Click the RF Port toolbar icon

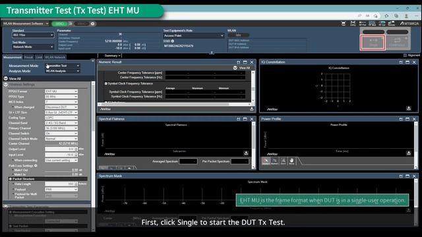[363, 24]
